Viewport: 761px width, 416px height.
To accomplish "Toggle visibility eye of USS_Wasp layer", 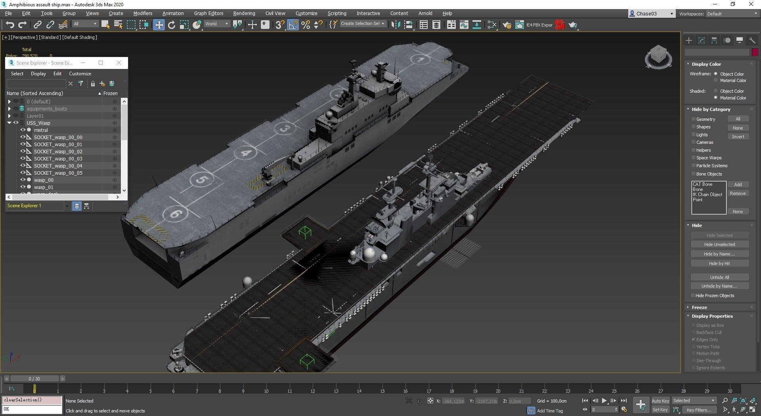I will click(x=16, y=123).
